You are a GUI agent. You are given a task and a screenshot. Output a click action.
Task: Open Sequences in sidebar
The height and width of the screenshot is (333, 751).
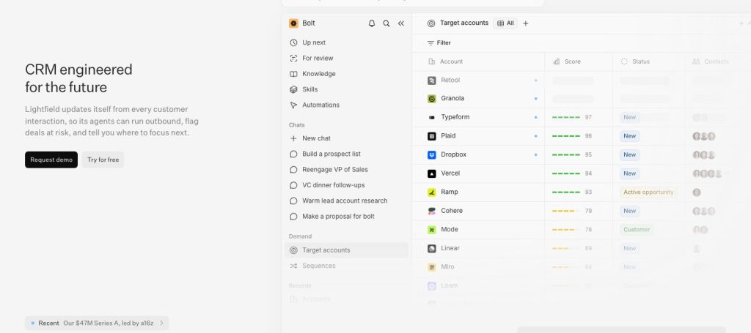347,266
